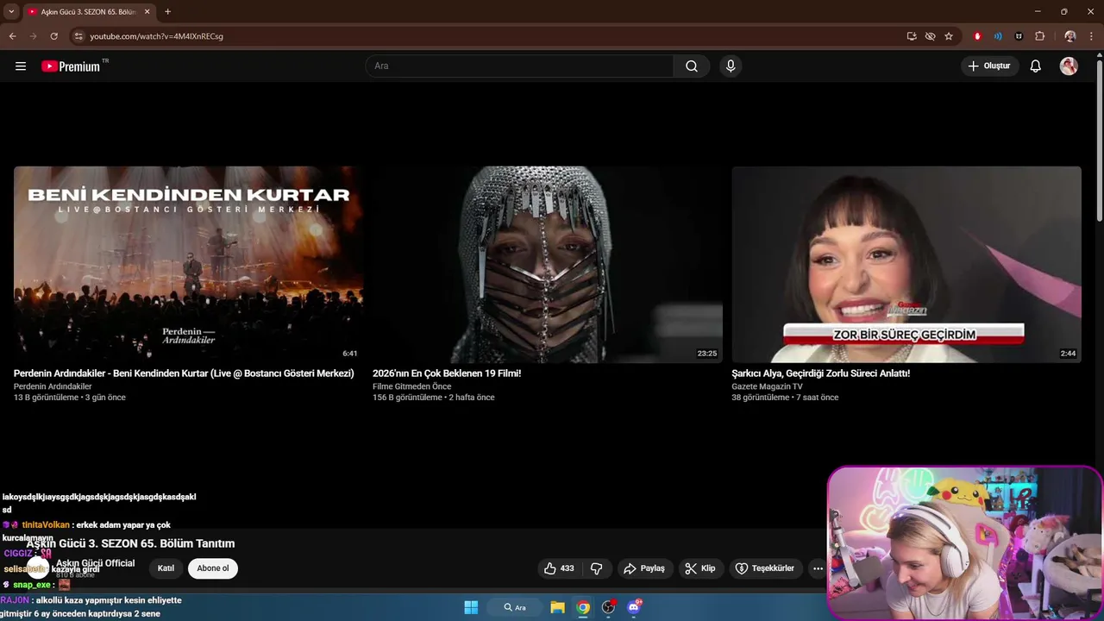Open Aşkın Gücü Official channel name
The width and height of the screenshot is (1104, 621).
point(96,563)
